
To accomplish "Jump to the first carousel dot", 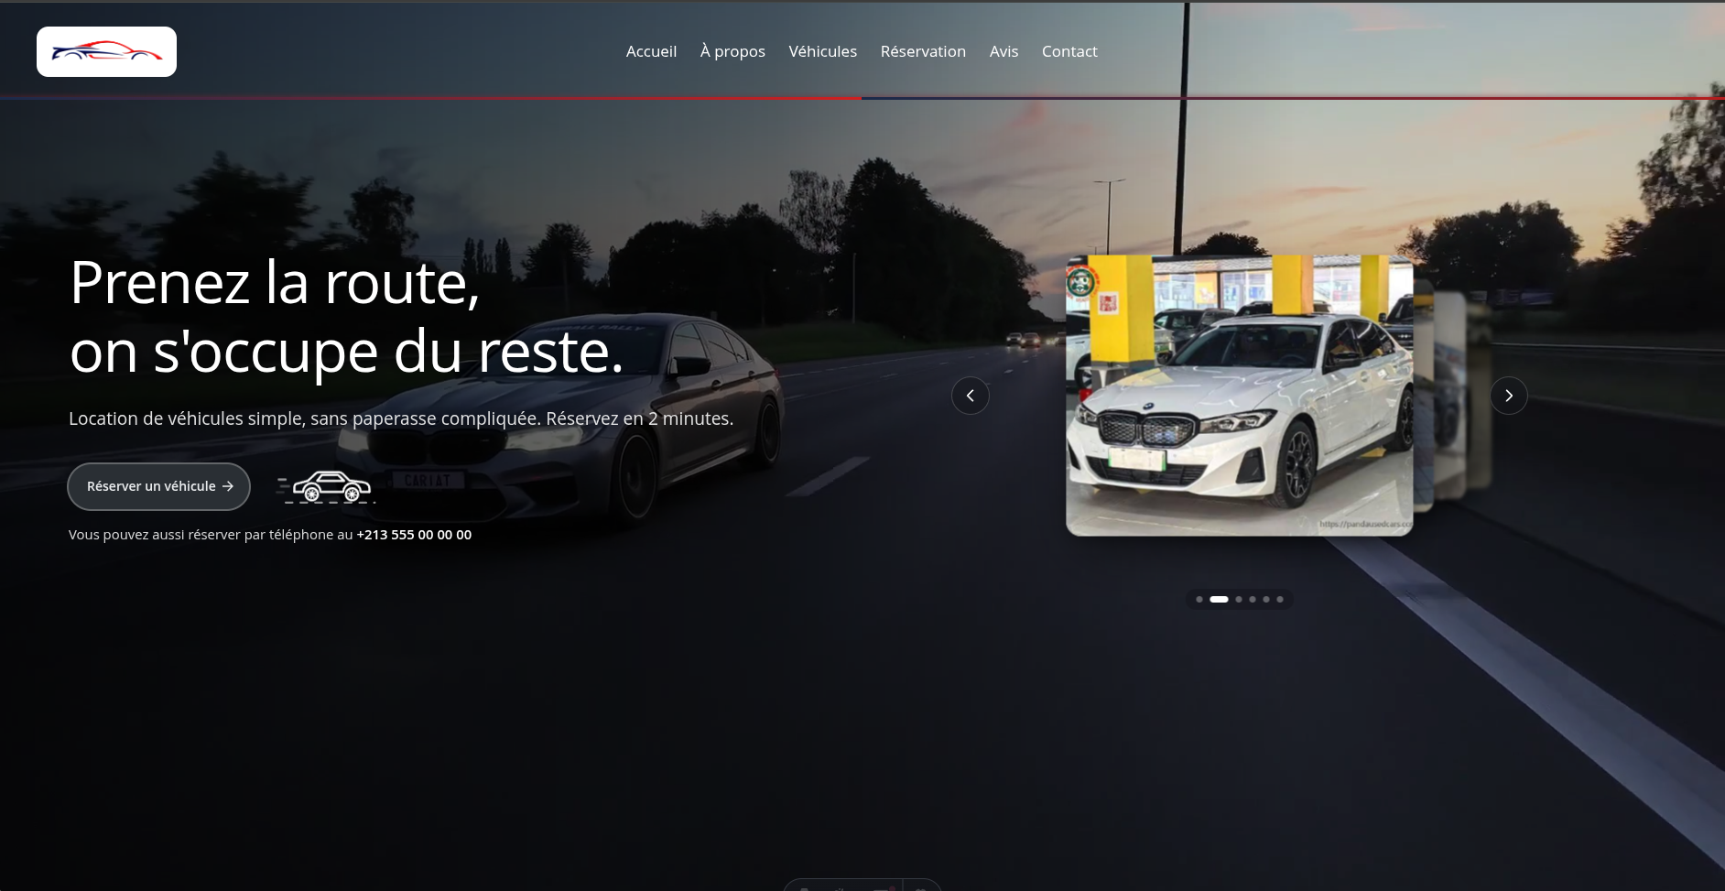I will click(1199, 600).
